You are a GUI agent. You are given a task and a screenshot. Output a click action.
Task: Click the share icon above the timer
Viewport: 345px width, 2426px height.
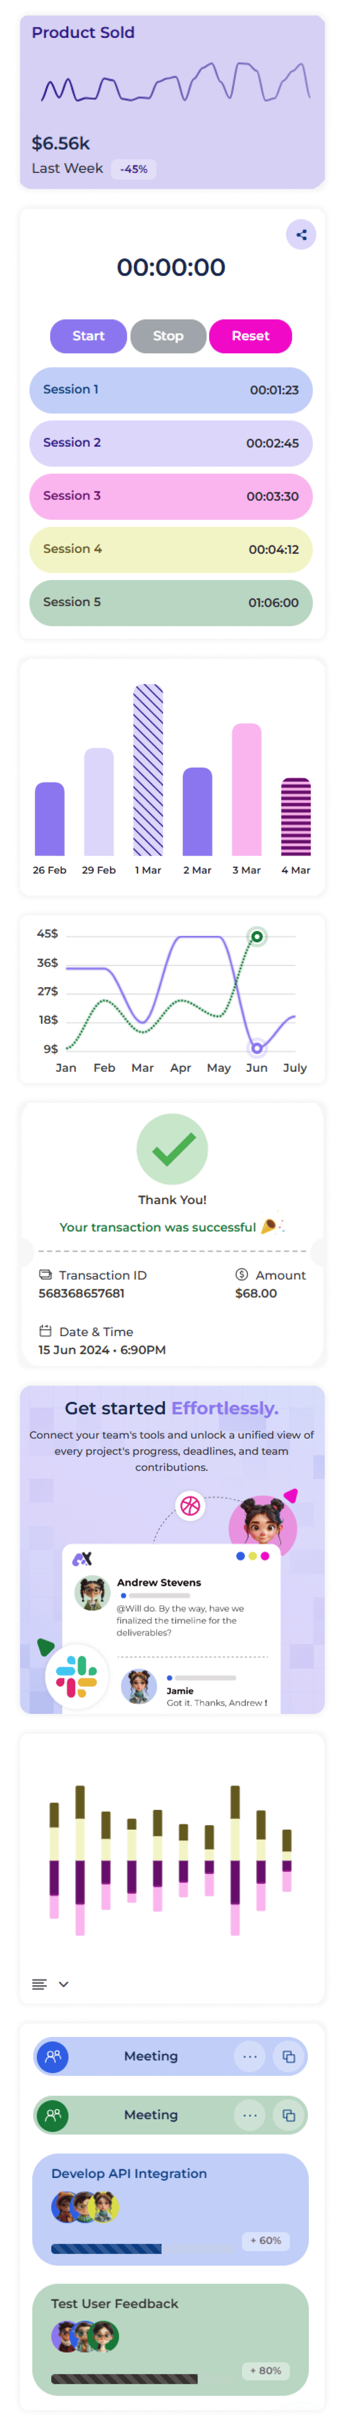pos(301,234)
